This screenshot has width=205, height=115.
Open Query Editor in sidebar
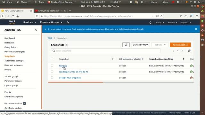tap(11, 47)
